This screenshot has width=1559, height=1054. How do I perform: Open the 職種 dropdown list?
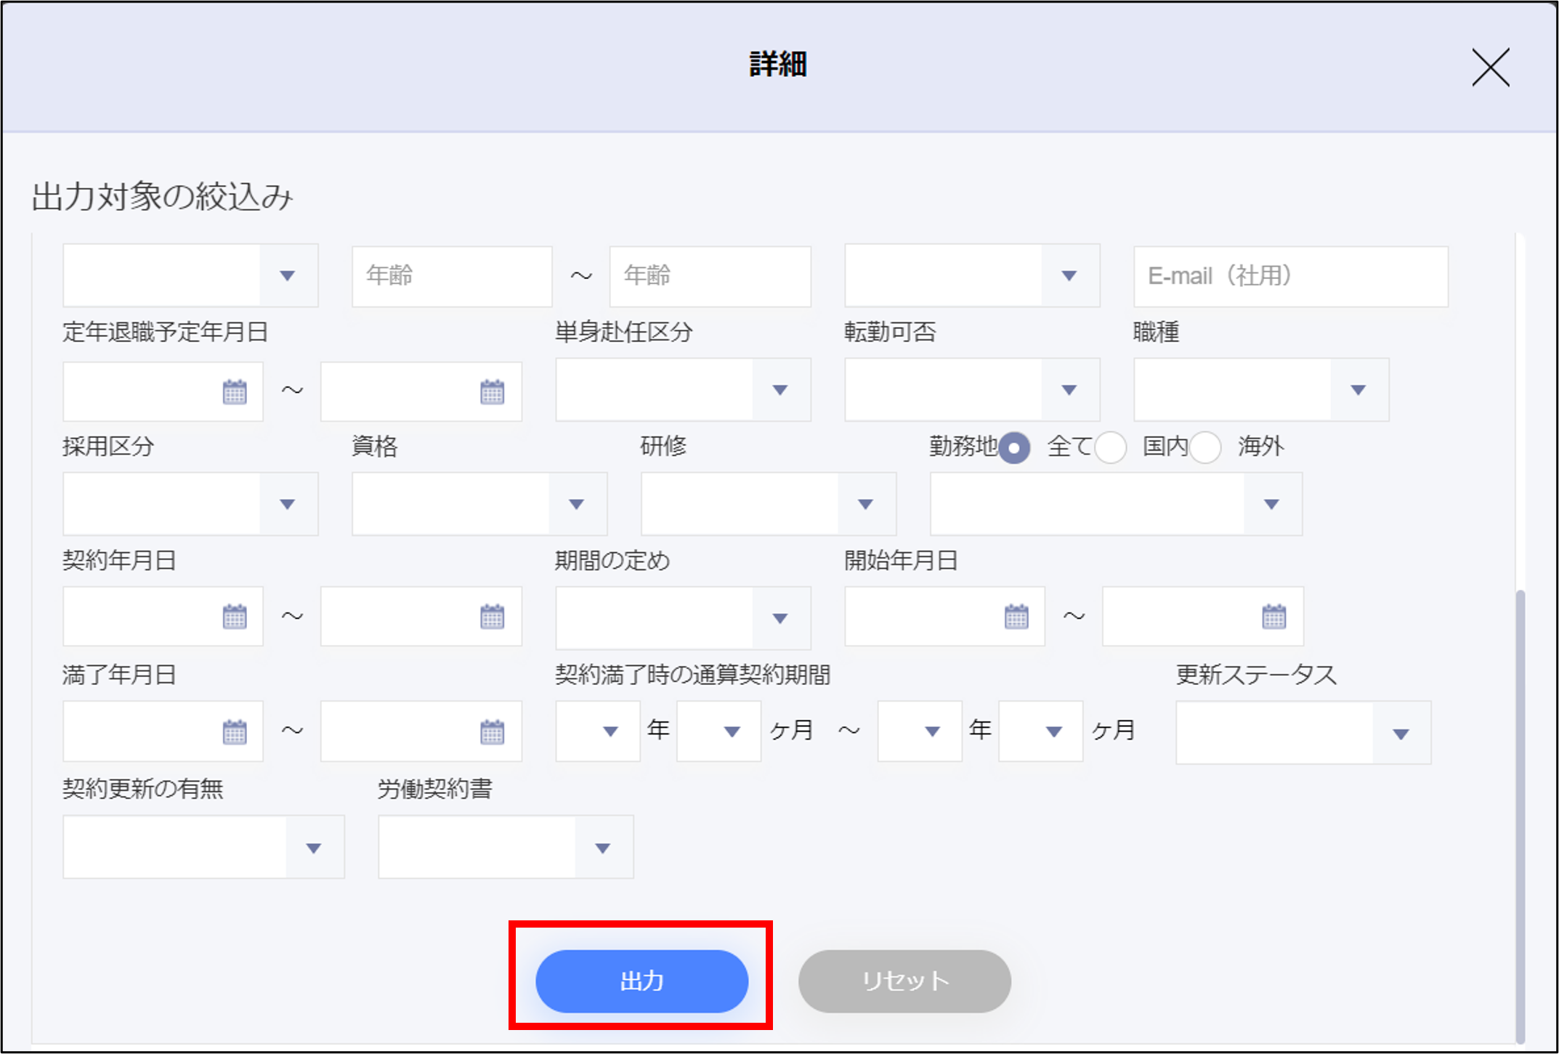tap(1358, 390)
